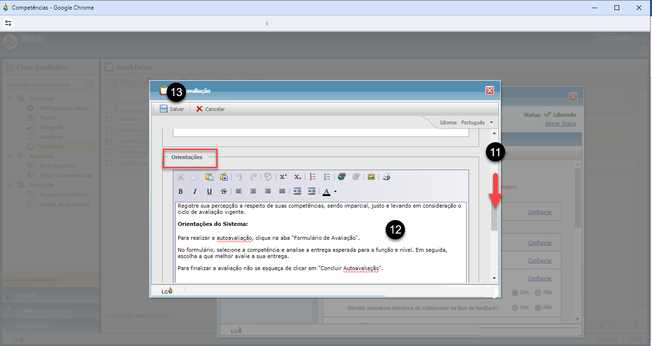652x346 pixels.
Task: Open Processos Avaliativos in sidebar
Action: click(65, 195)
